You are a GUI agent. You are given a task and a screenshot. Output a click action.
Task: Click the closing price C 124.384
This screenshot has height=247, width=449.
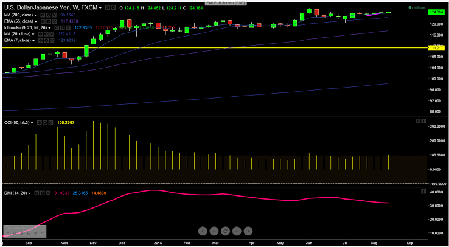point(192,8)
